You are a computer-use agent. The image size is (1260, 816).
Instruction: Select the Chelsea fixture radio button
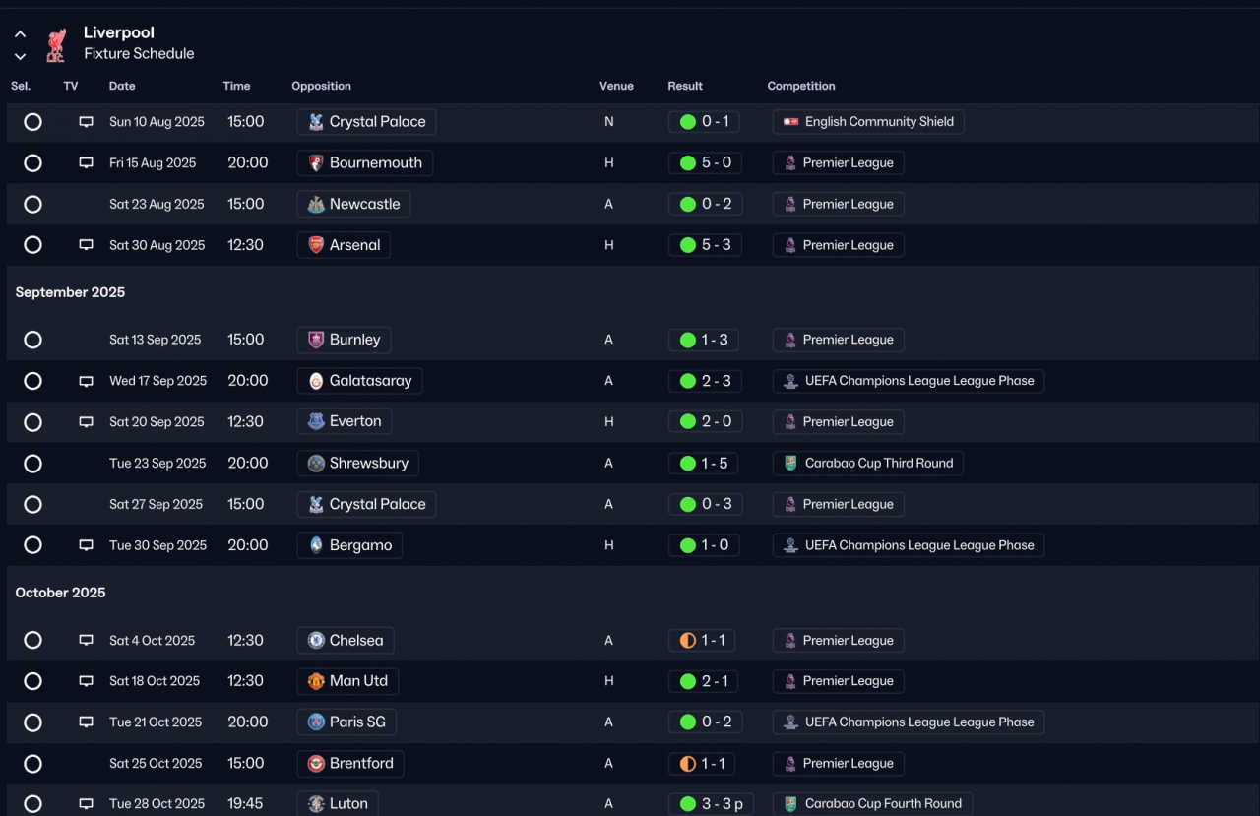pos(33,641)
